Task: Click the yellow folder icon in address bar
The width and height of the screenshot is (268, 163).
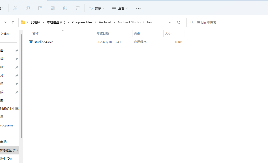Action: 23,22
